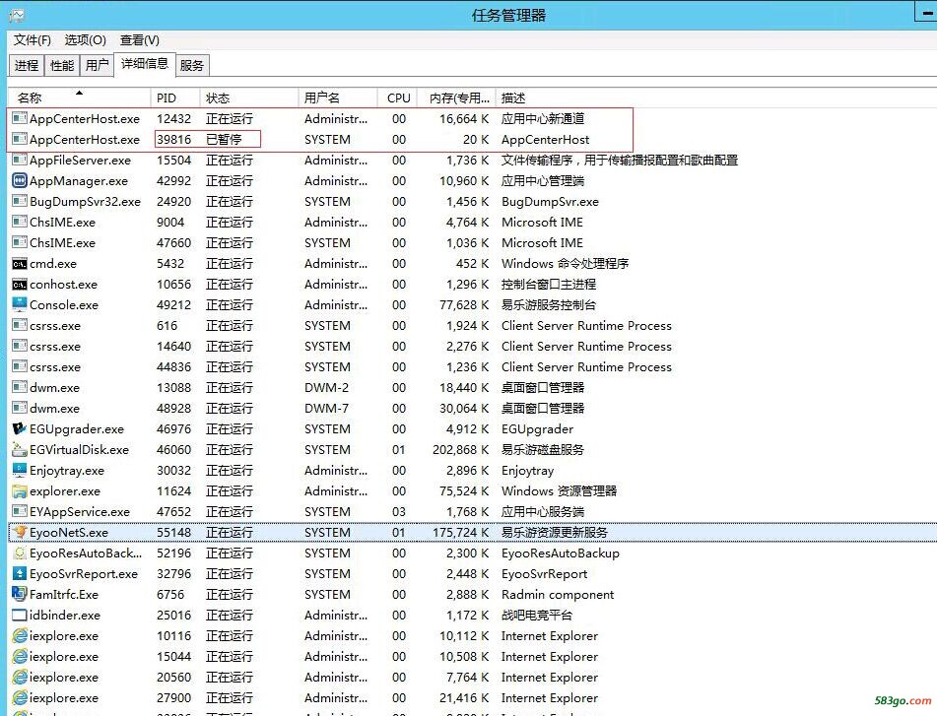Open the 选项(O) menu
937x716 pixels.
pos(86,40)
